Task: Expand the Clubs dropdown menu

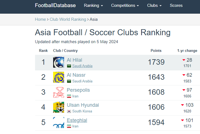Action: point(154,6)
